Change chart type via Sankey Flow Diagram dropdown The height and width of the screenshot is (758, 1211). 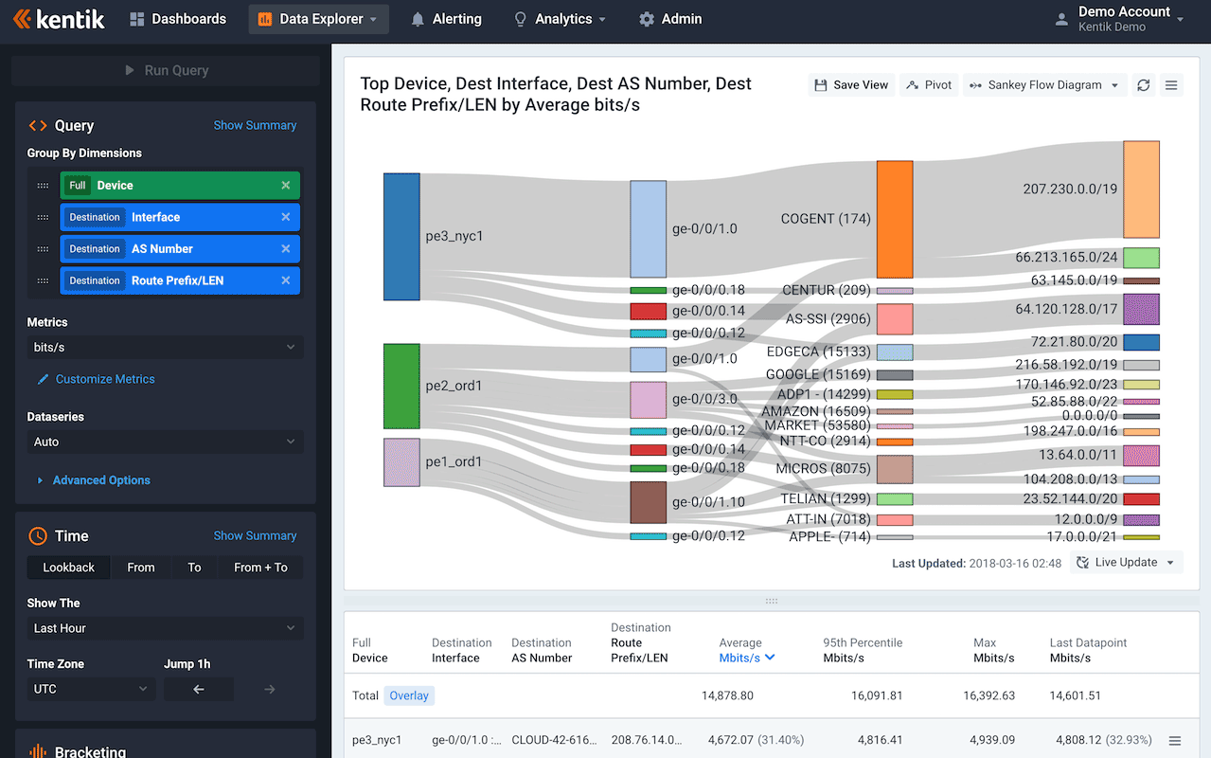point(1043,84)
